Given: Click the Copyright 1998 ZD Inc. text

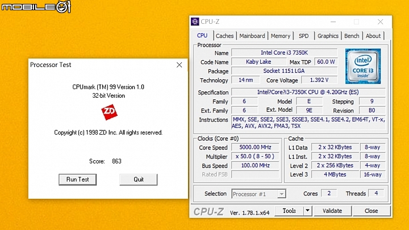Looking at the screenshot, I should [x=108, y=132].
